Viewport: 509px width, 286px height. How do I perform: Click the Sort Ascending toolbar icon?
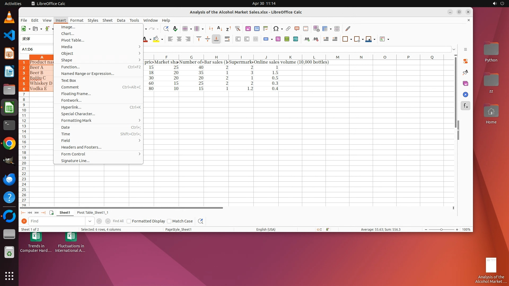[220, 29]
